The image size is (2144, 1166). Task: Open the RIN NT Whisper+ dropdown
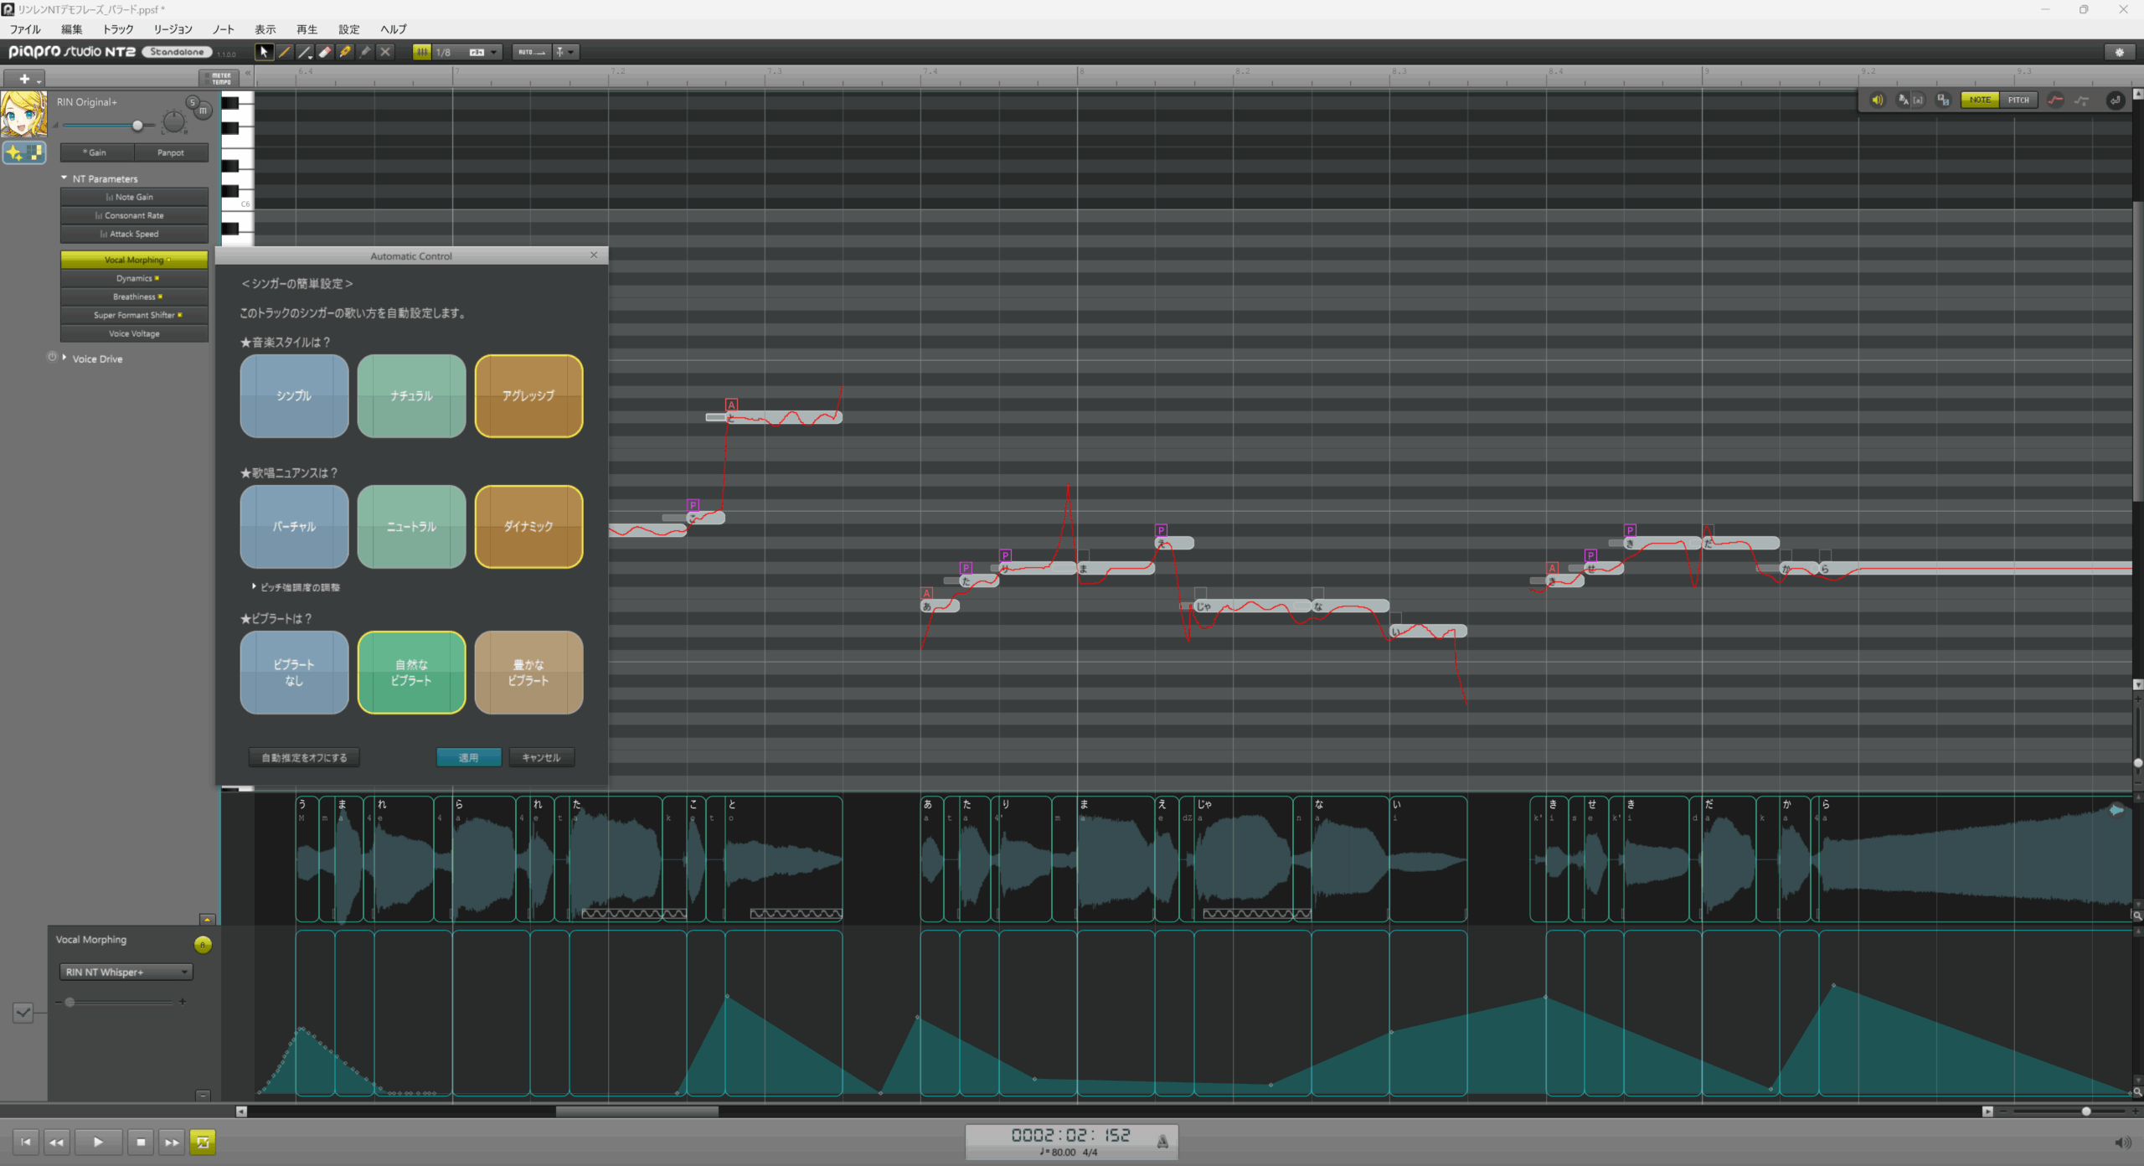click(x=126, y=972)
